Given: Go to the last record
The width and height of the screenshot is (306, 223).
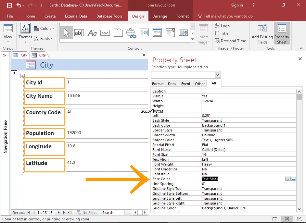Looking at the screenshot, I should [64, 213].
